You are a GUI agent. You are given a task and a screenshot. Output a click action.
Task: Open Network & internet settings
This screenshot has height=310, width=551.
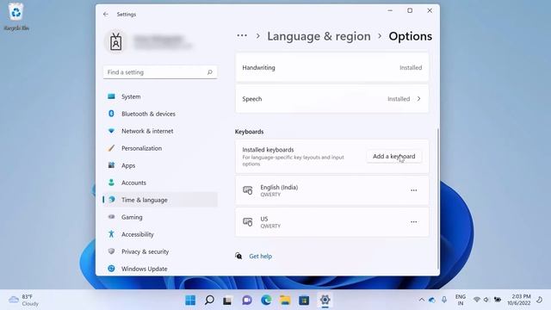(160, 131)
